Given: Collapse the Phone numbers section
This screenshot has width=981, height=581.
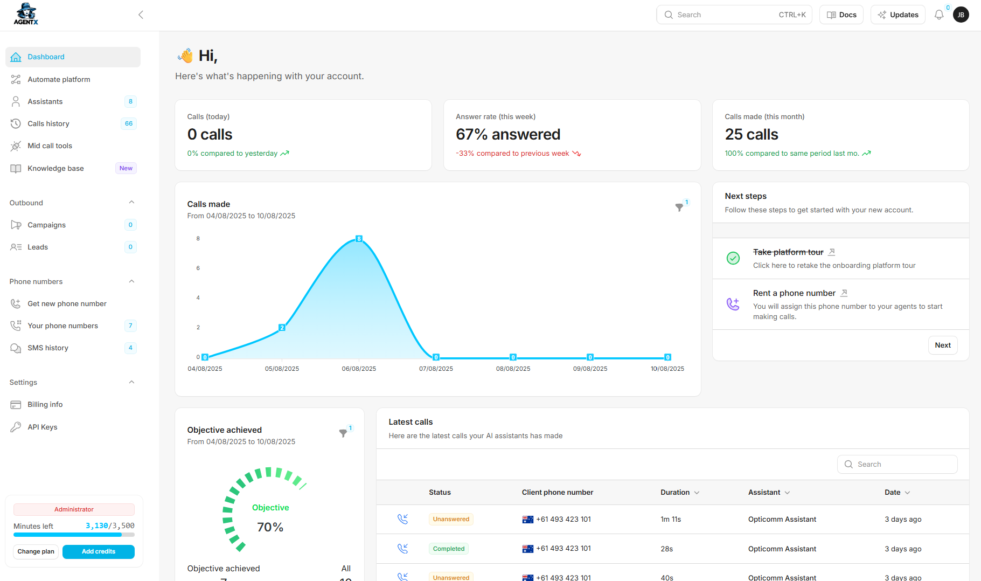Looking at the screenshot, I should (131, 281).
